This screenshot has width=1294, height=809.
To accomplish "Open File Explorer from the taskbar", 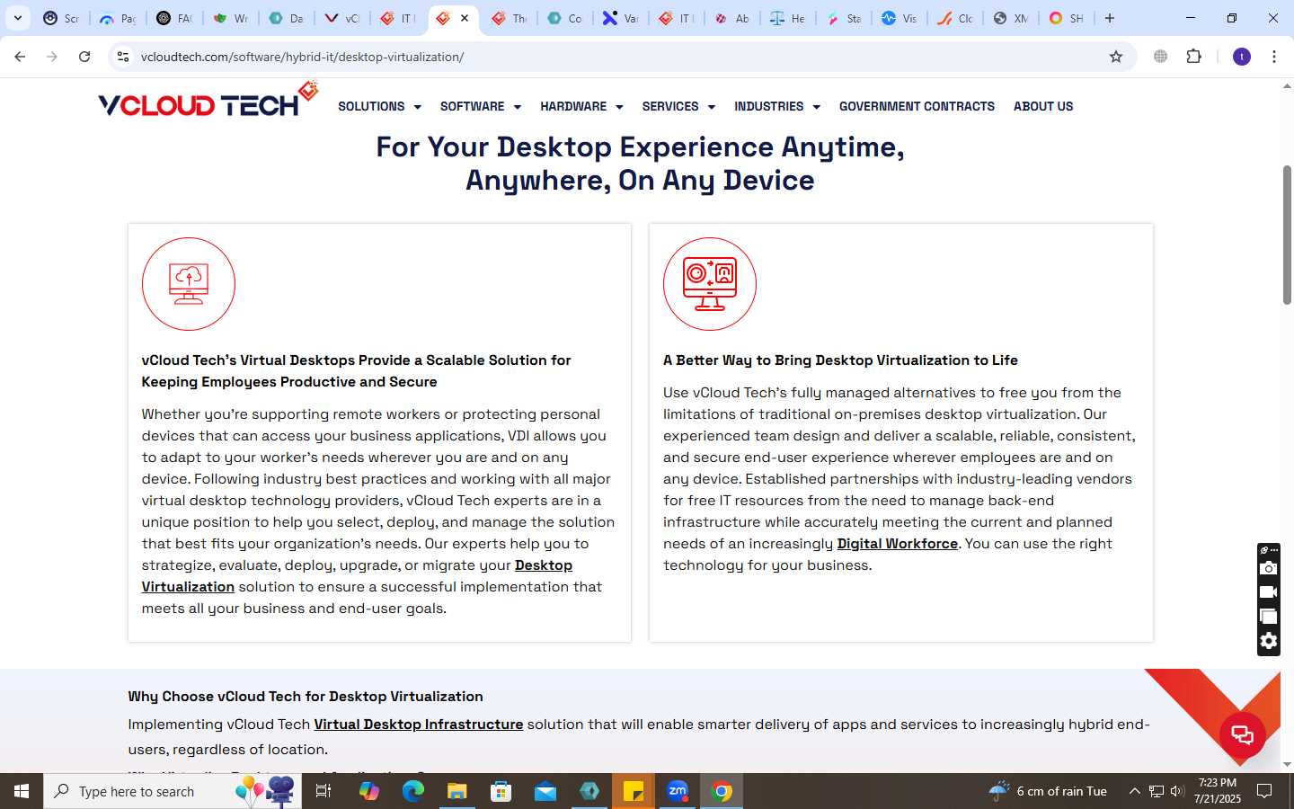I will [x=456, y=791].
